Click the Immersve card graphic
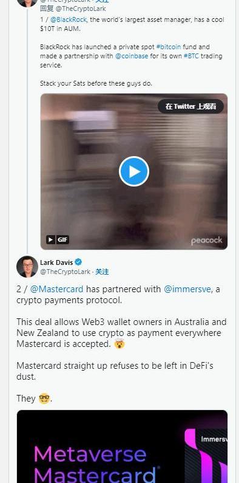The width and height of the screenshot is (239, 483). [x=206, y=456]
